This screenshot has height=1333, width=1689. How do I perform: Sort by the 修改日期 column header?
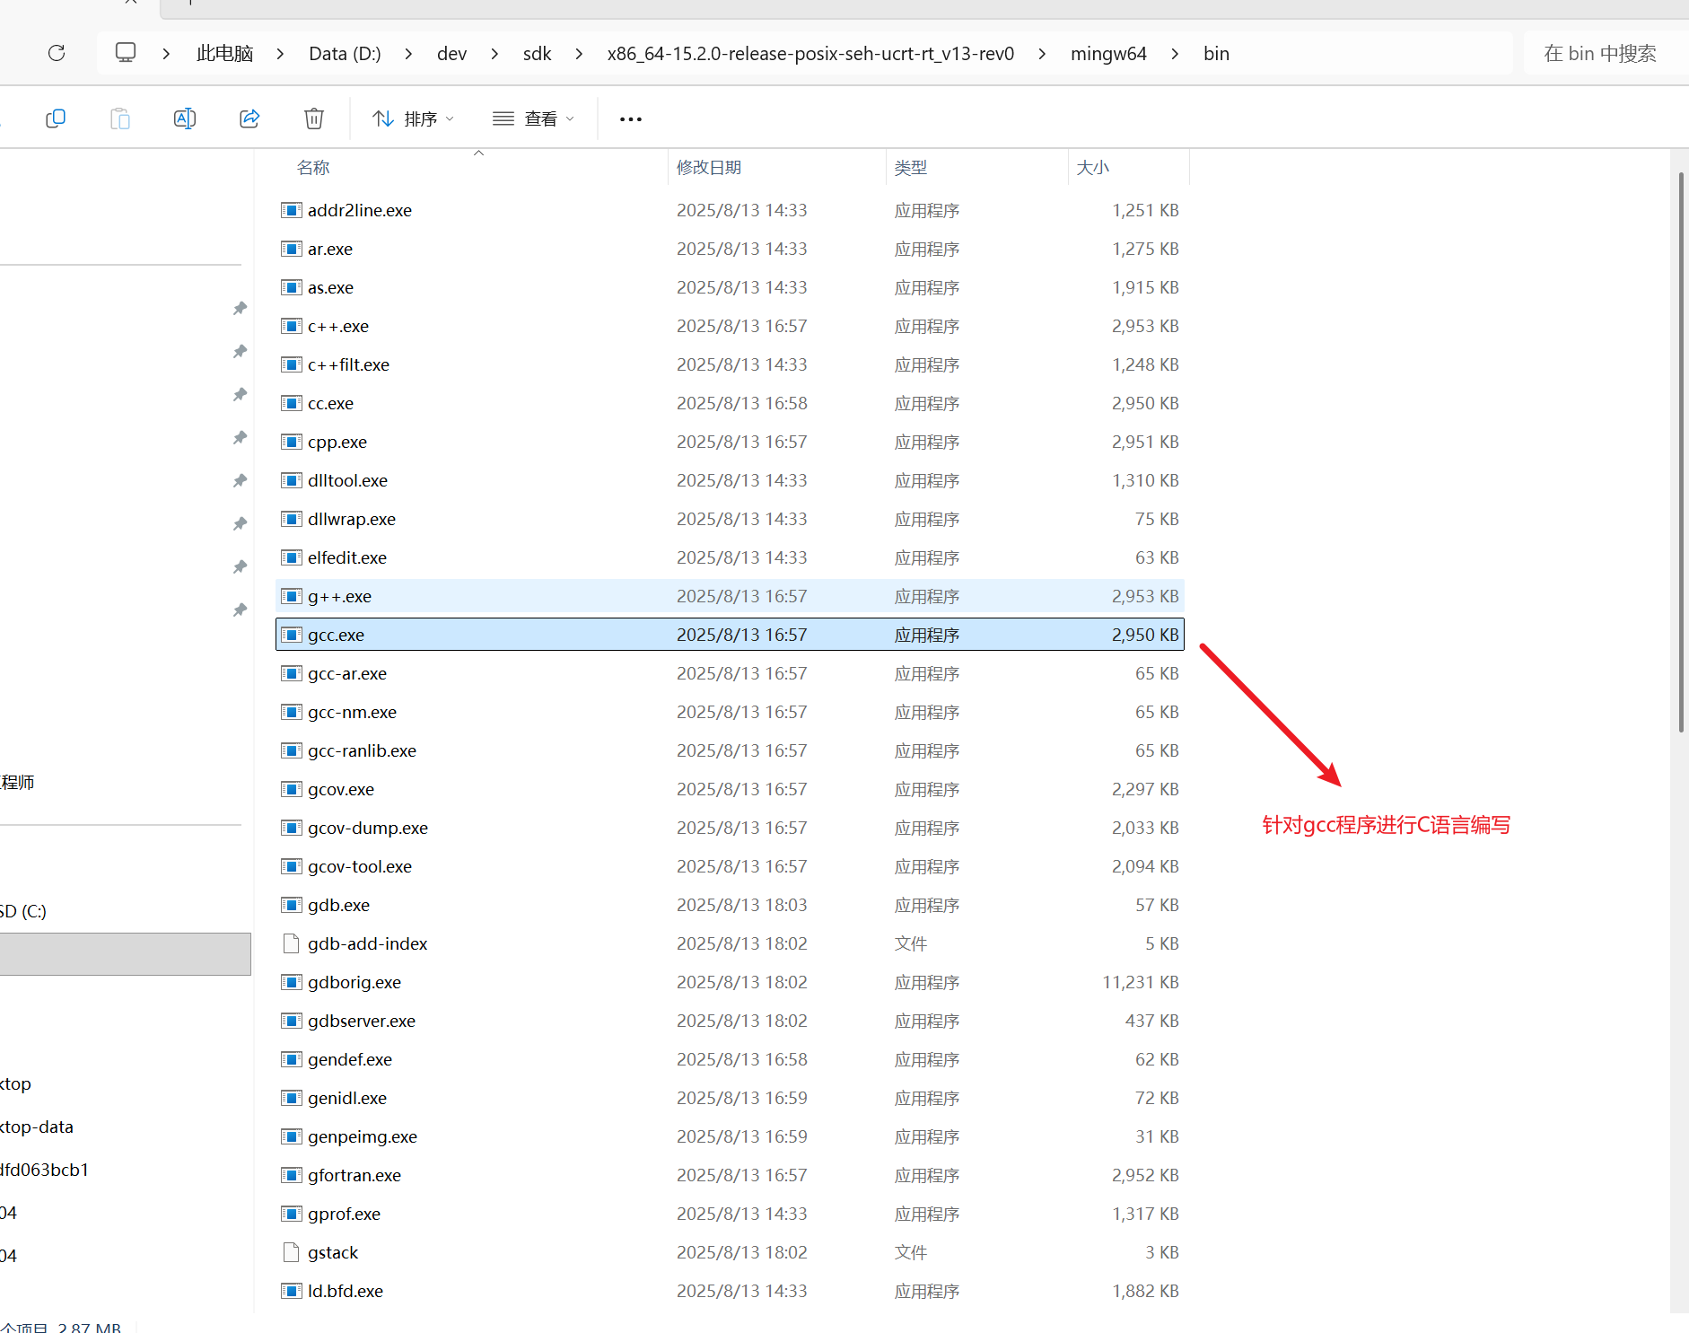pos(709,168)
